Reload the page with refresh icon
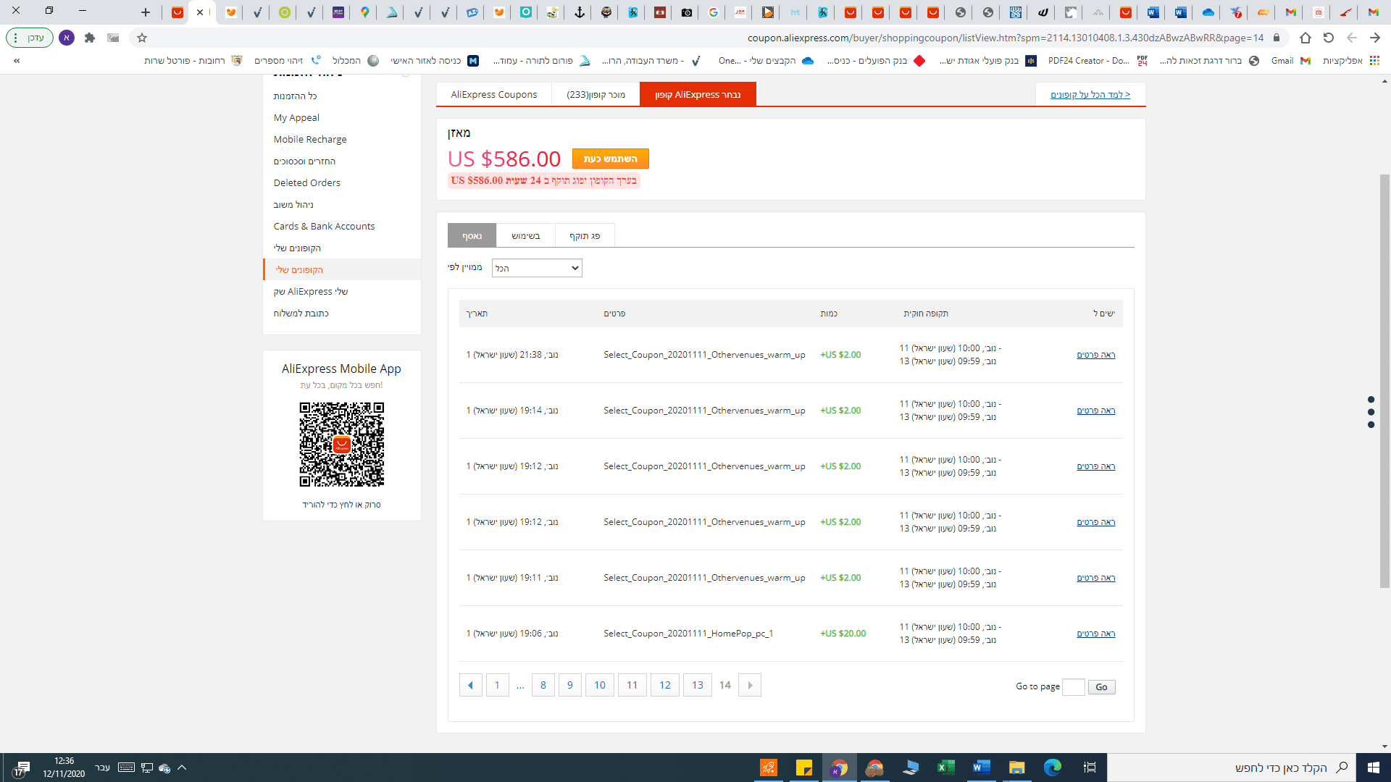Screen dimensions: 1391x782 (x=1329, y=38)
